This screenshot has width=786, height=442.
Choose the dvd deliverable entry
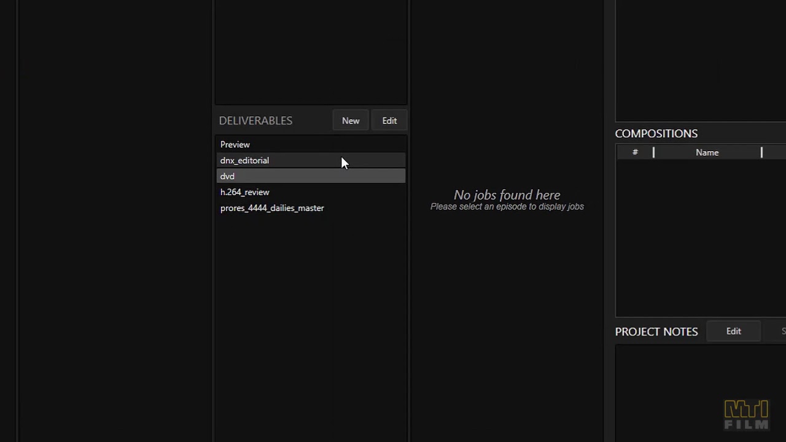pyautogui.click(x=227, y=177)
